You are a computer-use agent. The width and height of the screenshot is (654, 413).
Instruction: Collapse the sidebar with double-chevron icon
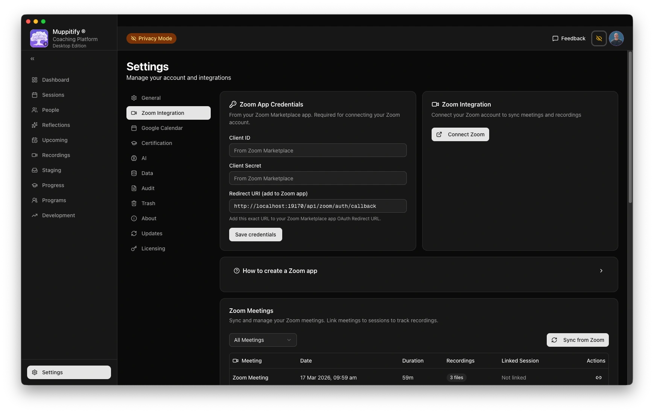[x=32, y=59]
